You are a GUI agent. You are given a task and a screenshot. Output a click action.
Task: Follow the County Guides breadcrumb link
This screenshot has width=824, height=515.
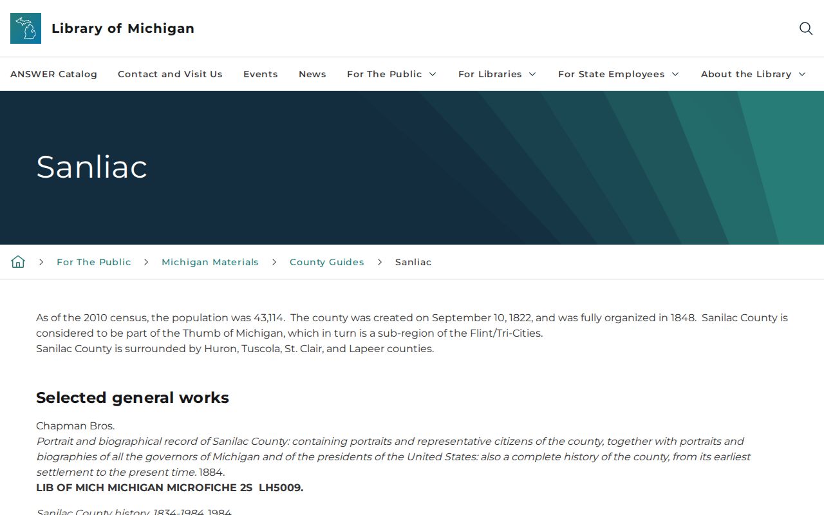point(327,262)
